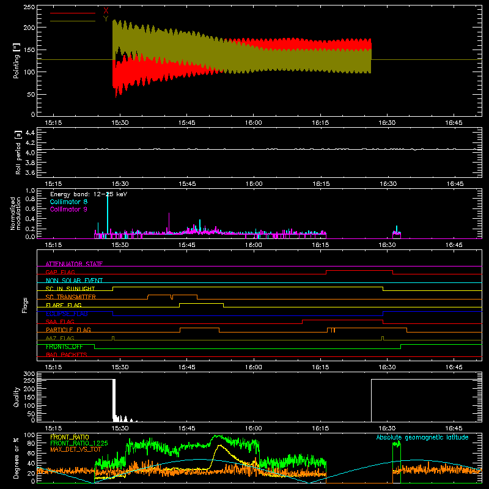Click the 'Roll period [s]' axis title

tap(18, 152)
